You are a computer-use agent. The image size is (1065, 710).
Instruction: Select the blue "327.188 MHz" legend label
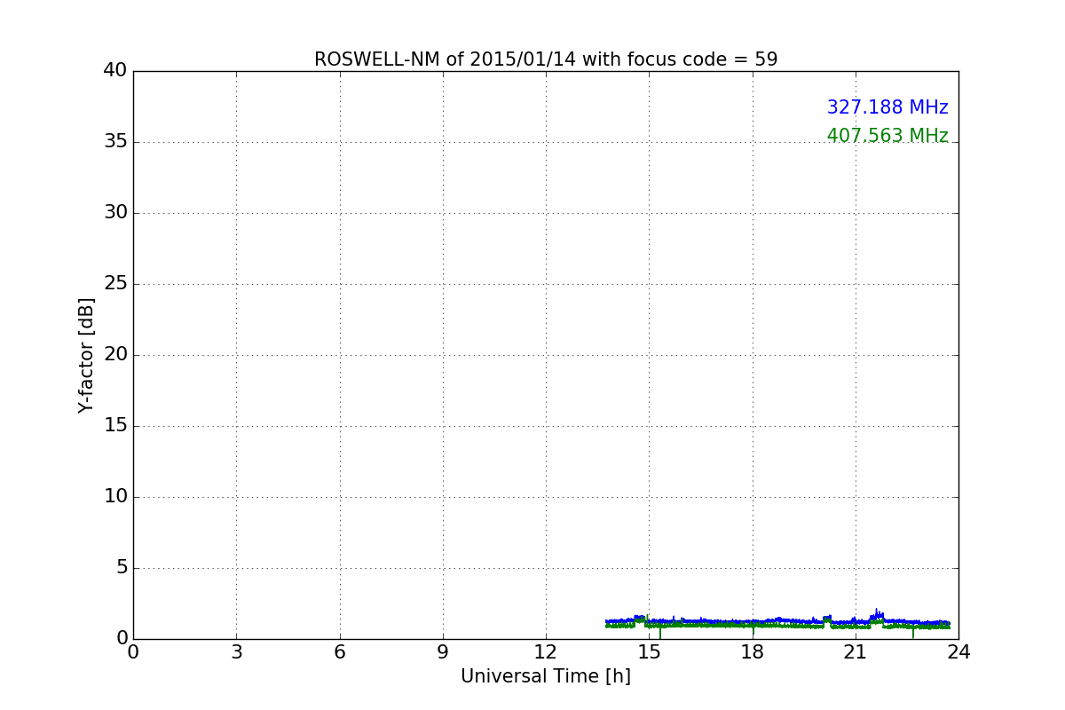click(x=887, y=107)
